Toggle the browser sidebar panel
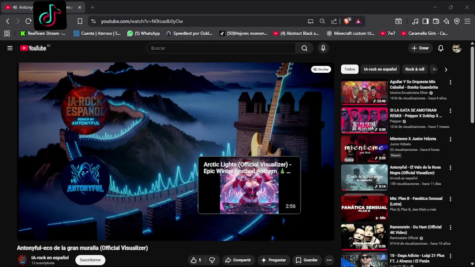 [x=426, y=21]
